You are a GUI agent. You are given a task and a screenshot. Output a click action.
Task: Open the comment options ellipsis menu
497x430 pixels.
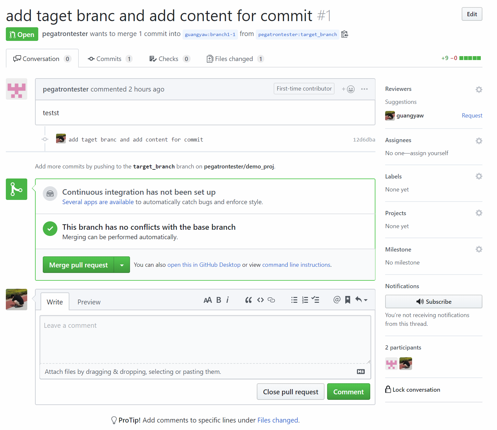coord(364,89)
